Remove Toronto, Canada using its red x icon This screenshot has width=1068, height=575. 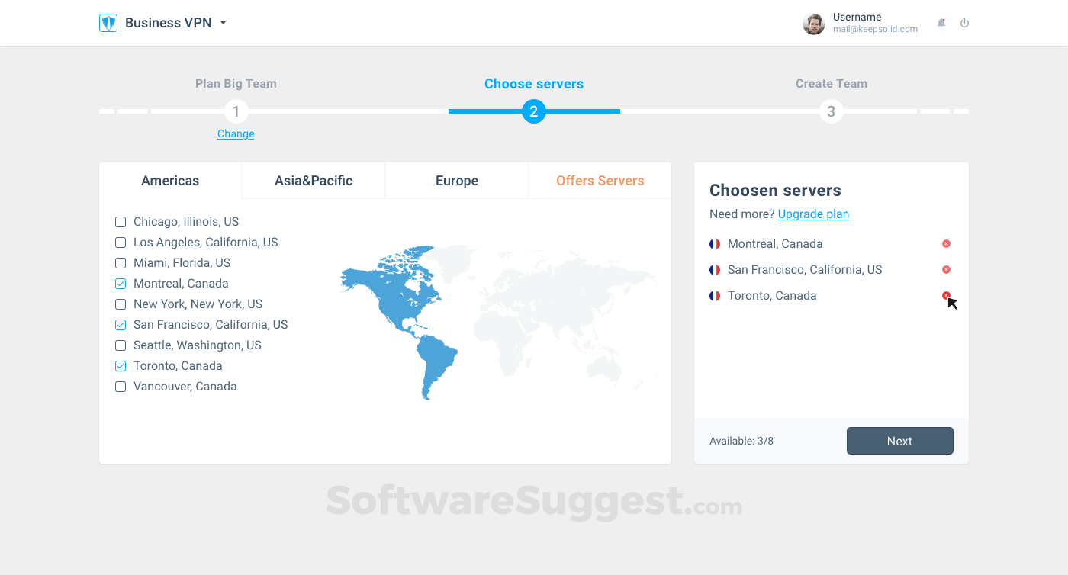pos(947,295)
